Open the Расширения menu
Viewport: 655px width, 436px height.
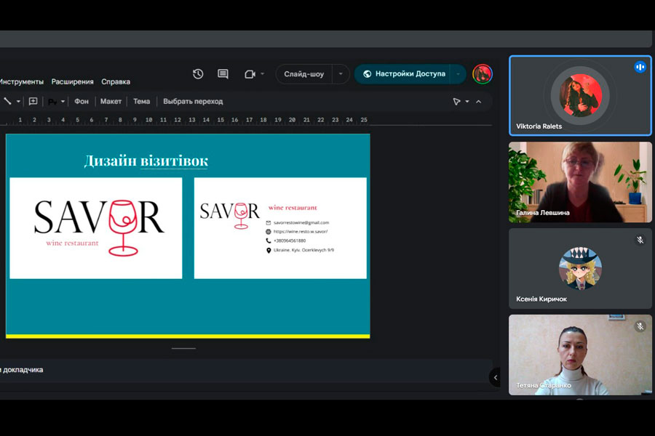click(72, 82)
